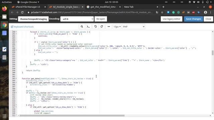
Task: Collapse code fold at line 310
Action: point(16,93)
